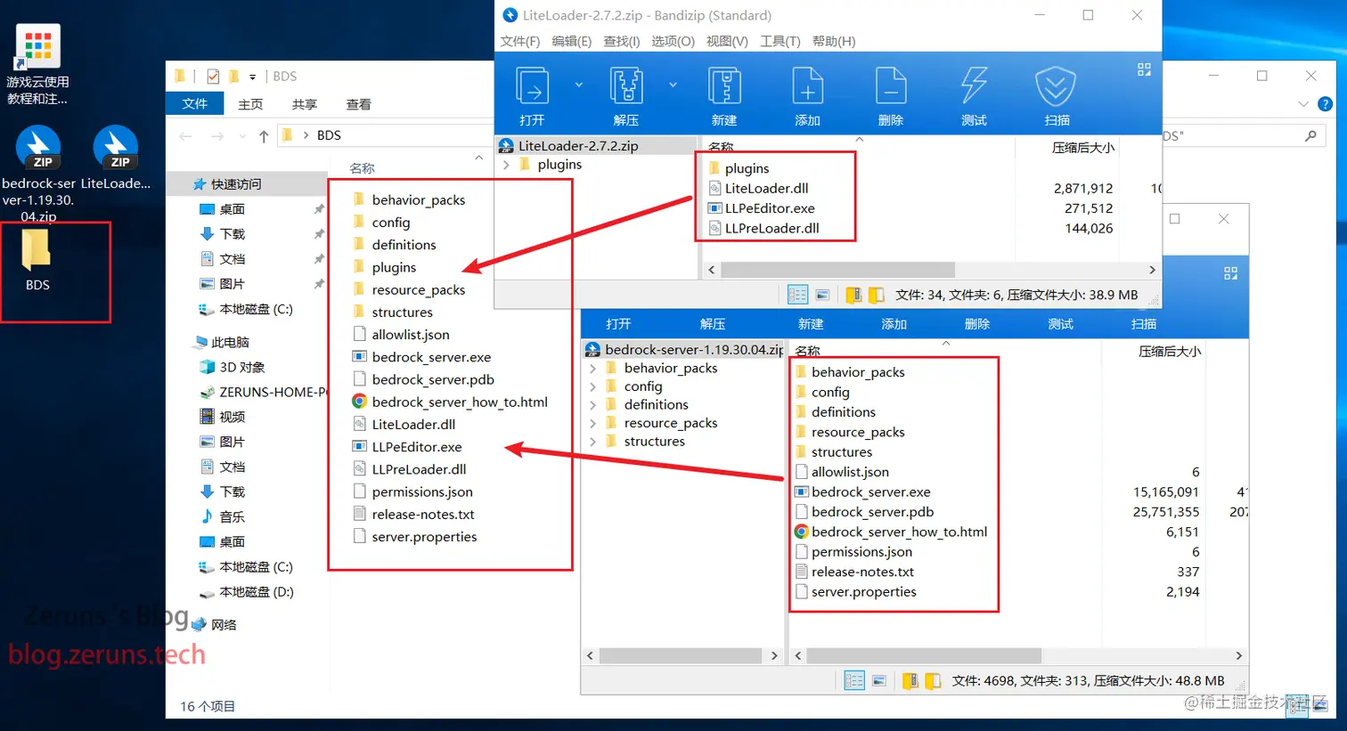1347x731 pixels.
Task: Click the Up arrow in BDS Explorer
Action: [x=264, y=135]
